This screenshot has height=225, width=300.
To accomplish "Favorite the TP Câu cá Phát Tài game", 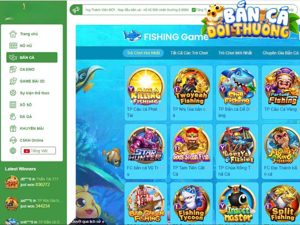I will point(162,109).
